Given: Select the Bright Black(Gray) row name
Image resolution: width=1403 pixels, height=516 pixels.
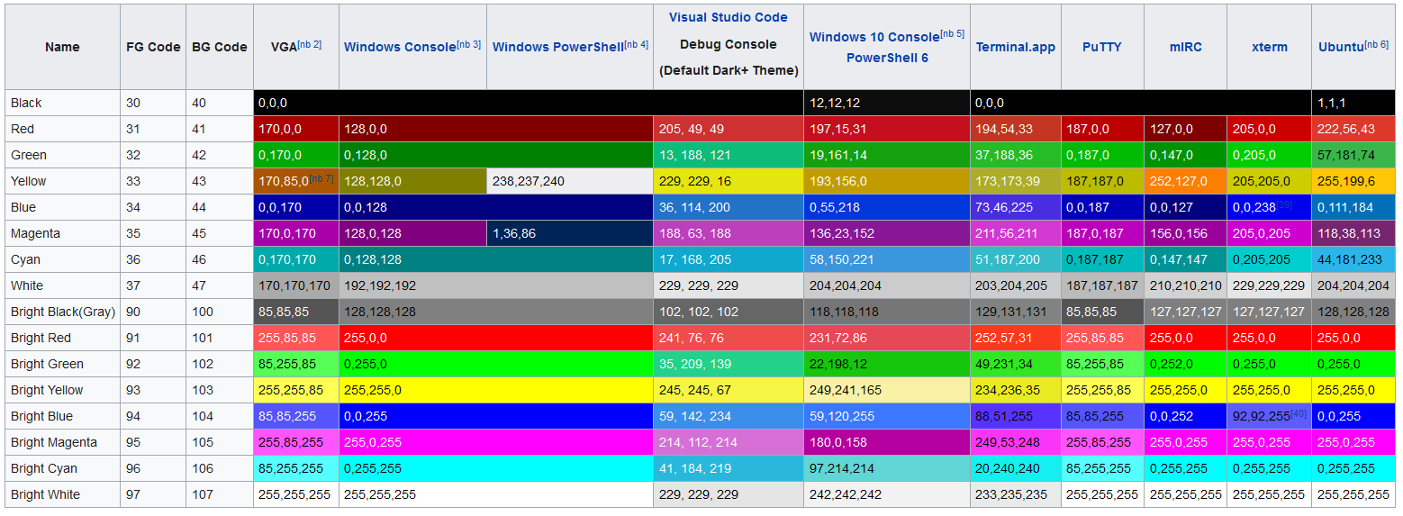Looking at the screenshot, I should tap(62, 312).
